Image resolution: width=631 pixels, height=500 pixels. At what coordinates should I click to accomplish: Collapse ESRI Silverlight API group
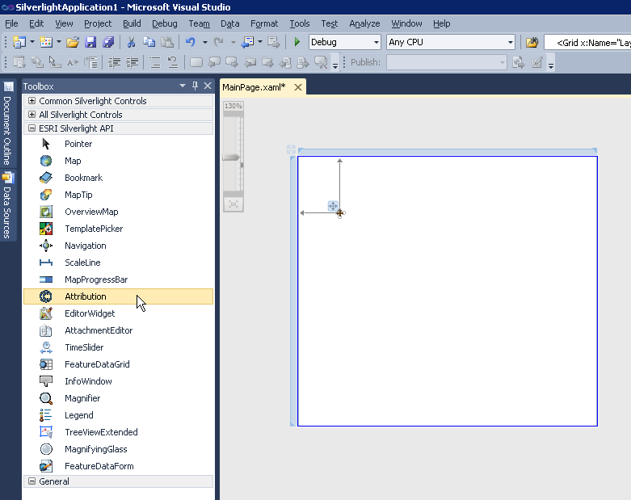[32, 128]
